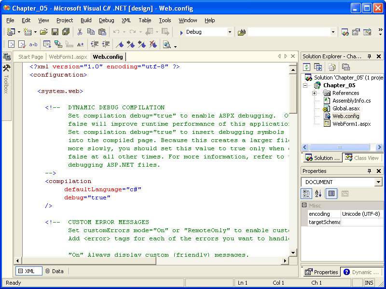The height and width of the screenshot is (289, 386).
Task: Click the Toggle Bookmark flag icon
Action: point(120,44)
